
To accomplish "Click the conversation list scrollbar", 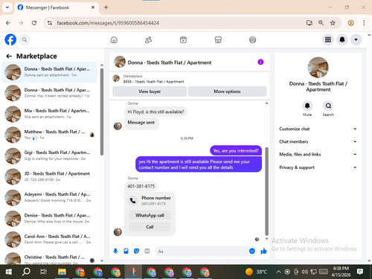I will (x=102, y=112).
